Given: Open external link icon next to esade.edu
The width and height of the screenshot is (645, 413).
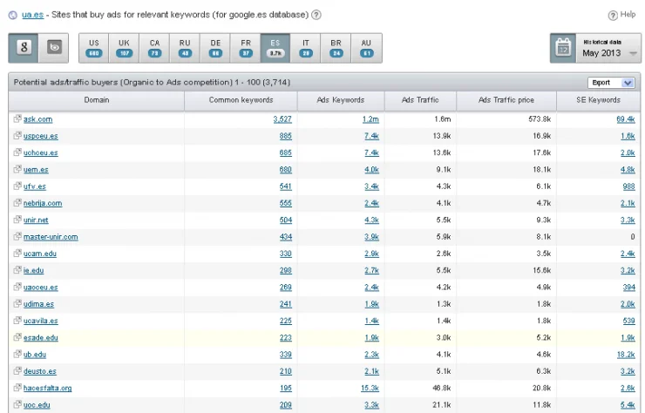Looking at the screenshot, I should 17,337.
